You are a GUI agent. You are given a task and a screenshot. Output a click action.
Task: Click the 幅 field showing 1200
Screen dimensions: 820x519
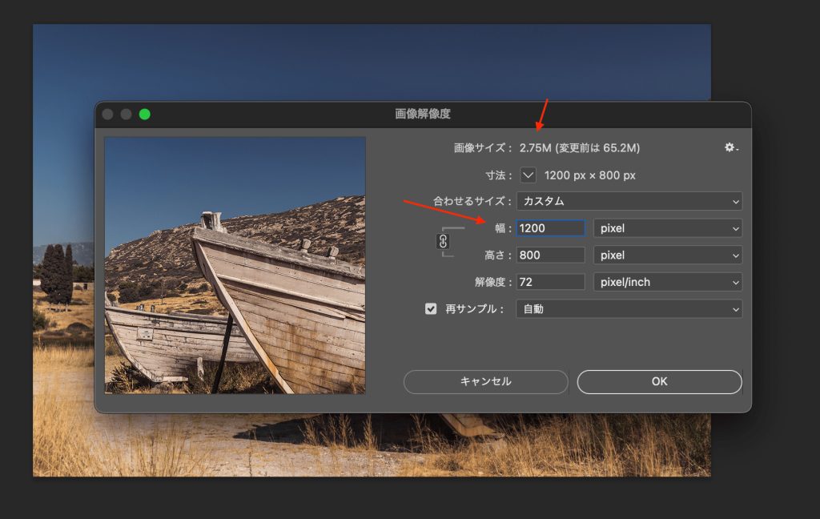click(551, 228)
